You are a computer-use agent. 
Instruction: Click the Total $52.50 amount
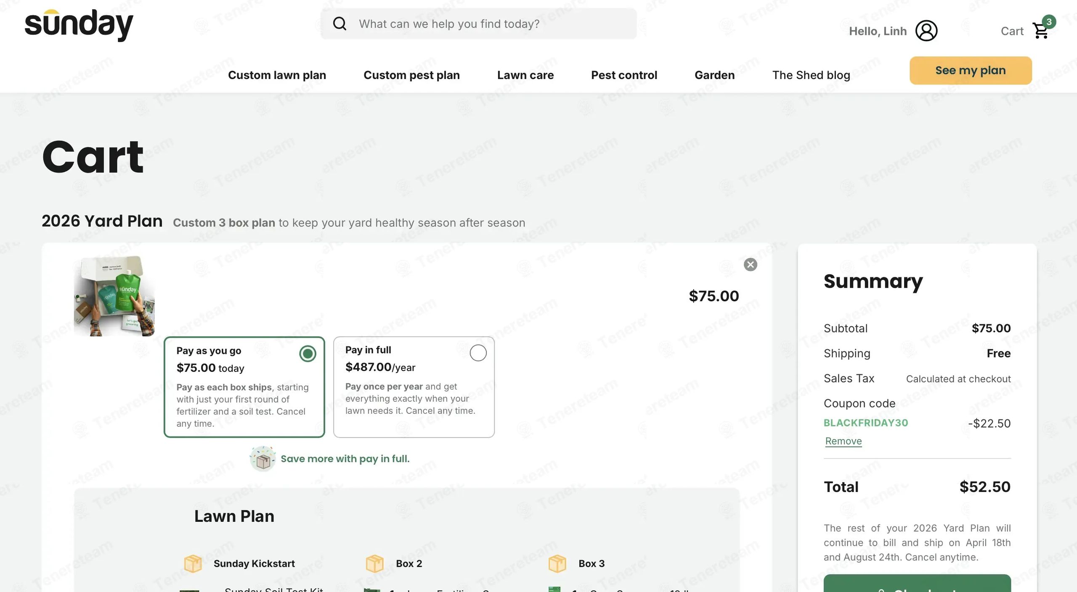[x=985, y=487]
